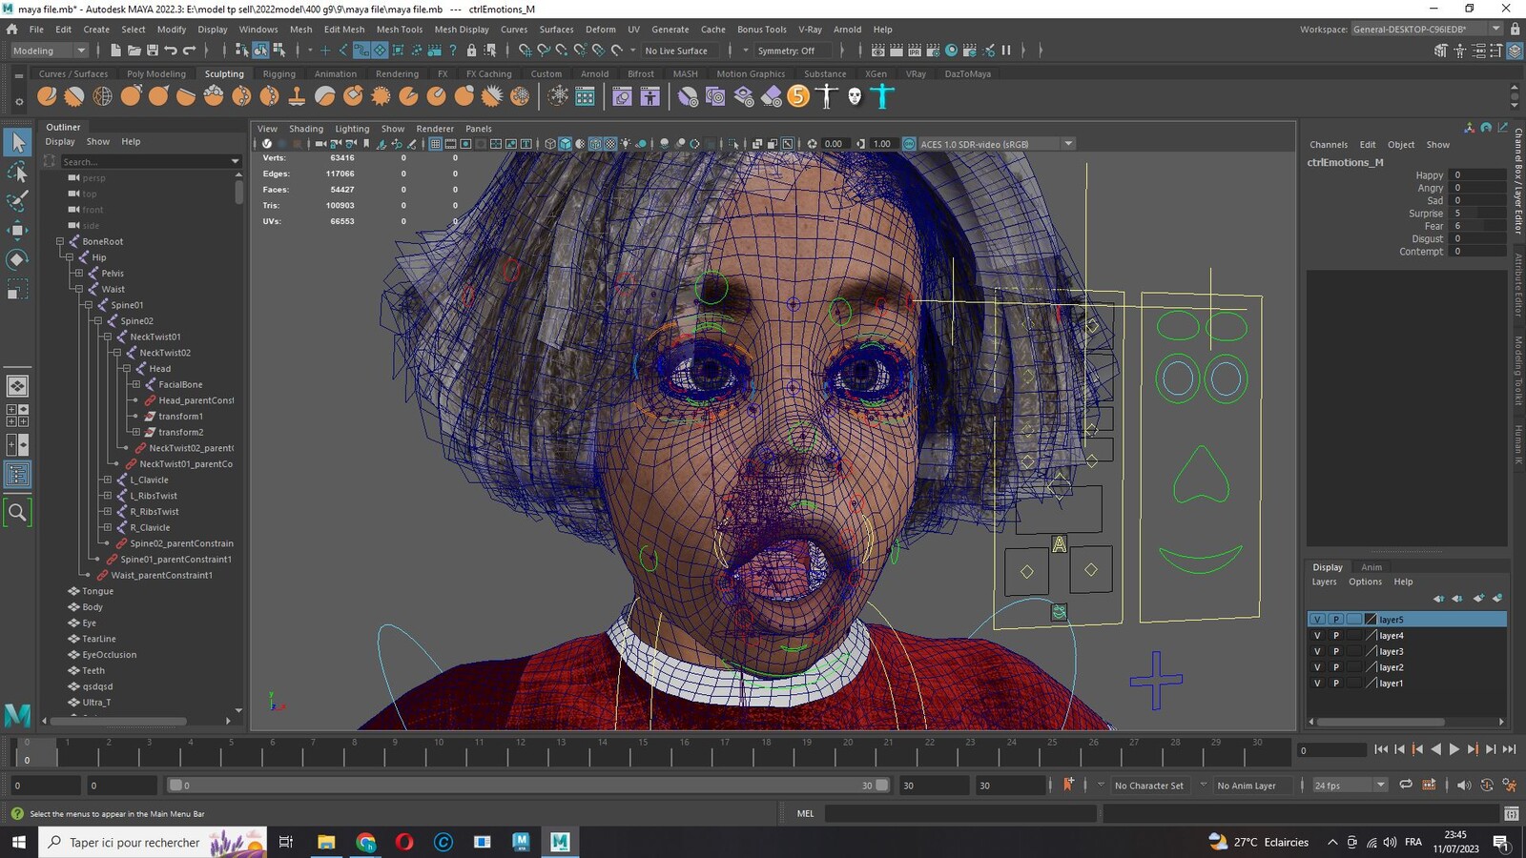Open the Modeling menu set dropdown

tap(49, 51)
